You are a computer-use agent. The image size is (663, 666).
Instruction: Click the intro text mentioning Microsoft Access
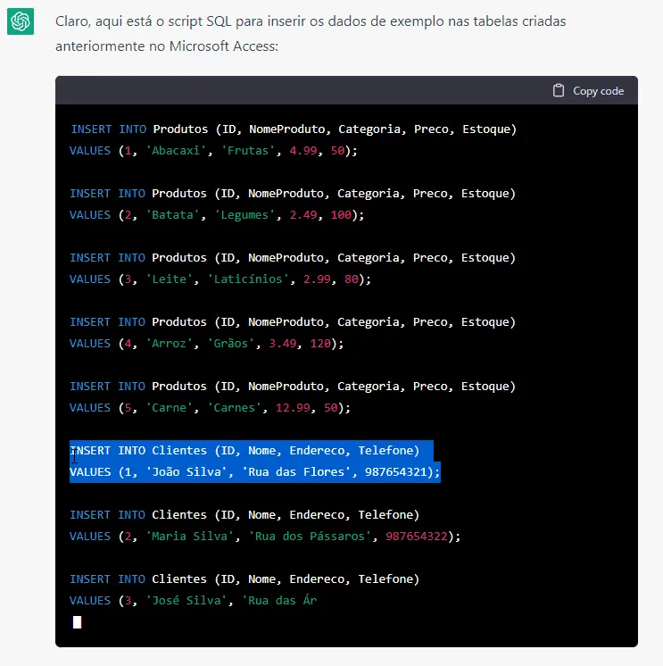[x=311, y=34]
